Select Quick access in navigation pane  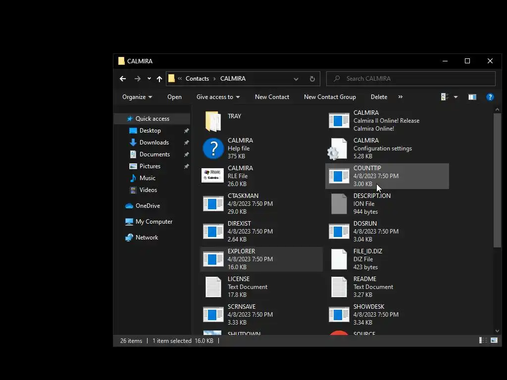pos(152,119)
